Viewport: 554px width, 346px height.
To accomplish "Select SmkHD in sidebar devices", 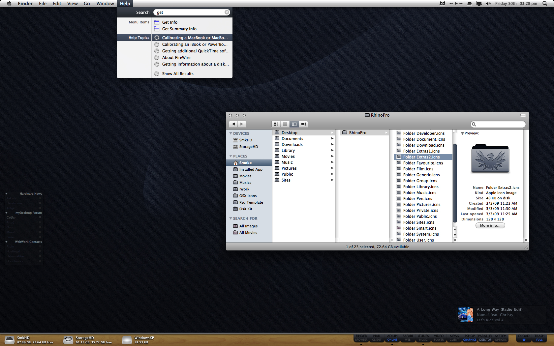I will pyautogui.click(x=249, y=140).
